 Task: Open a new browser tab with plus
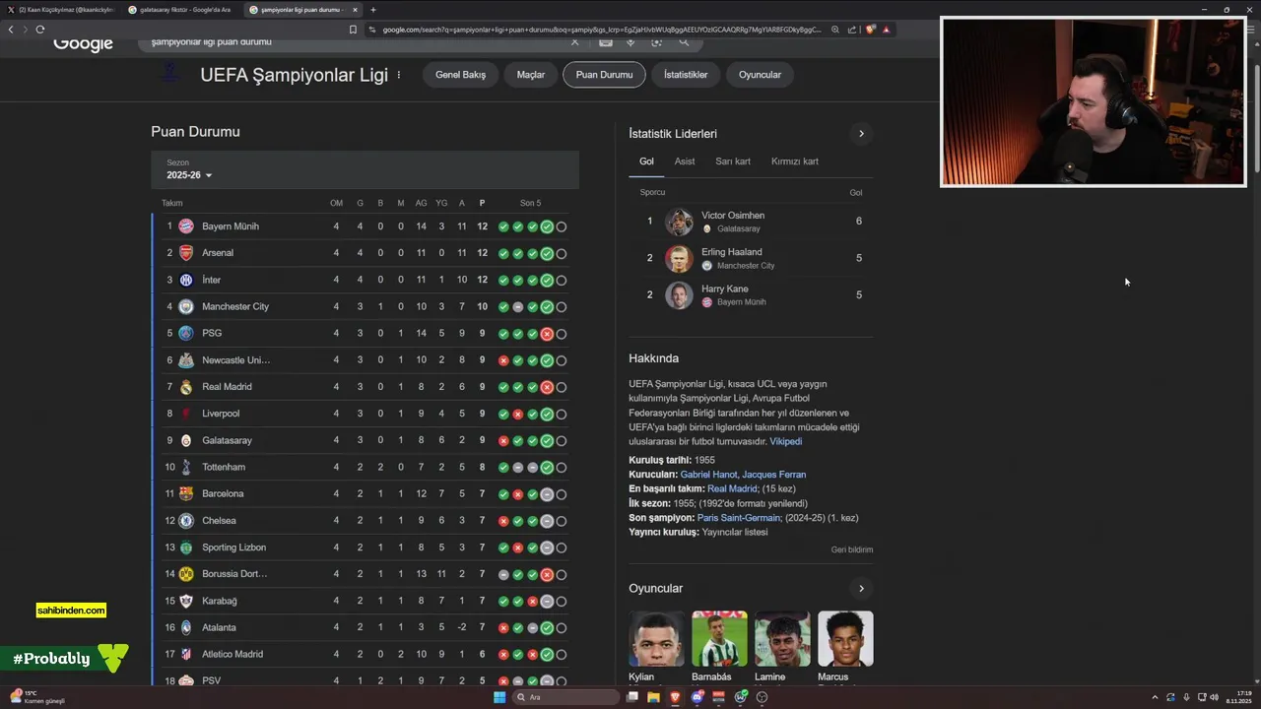[x=372, y=10]
